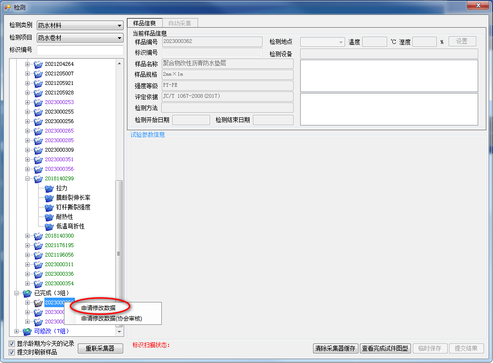493x363 pixels.
Task: Click the folder icon beside 拉力
Action: [49, 188]
